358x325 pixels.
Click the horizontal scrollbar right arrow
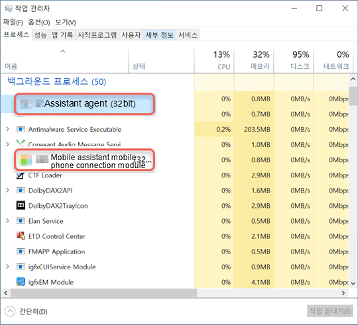[x=343, y=293]
